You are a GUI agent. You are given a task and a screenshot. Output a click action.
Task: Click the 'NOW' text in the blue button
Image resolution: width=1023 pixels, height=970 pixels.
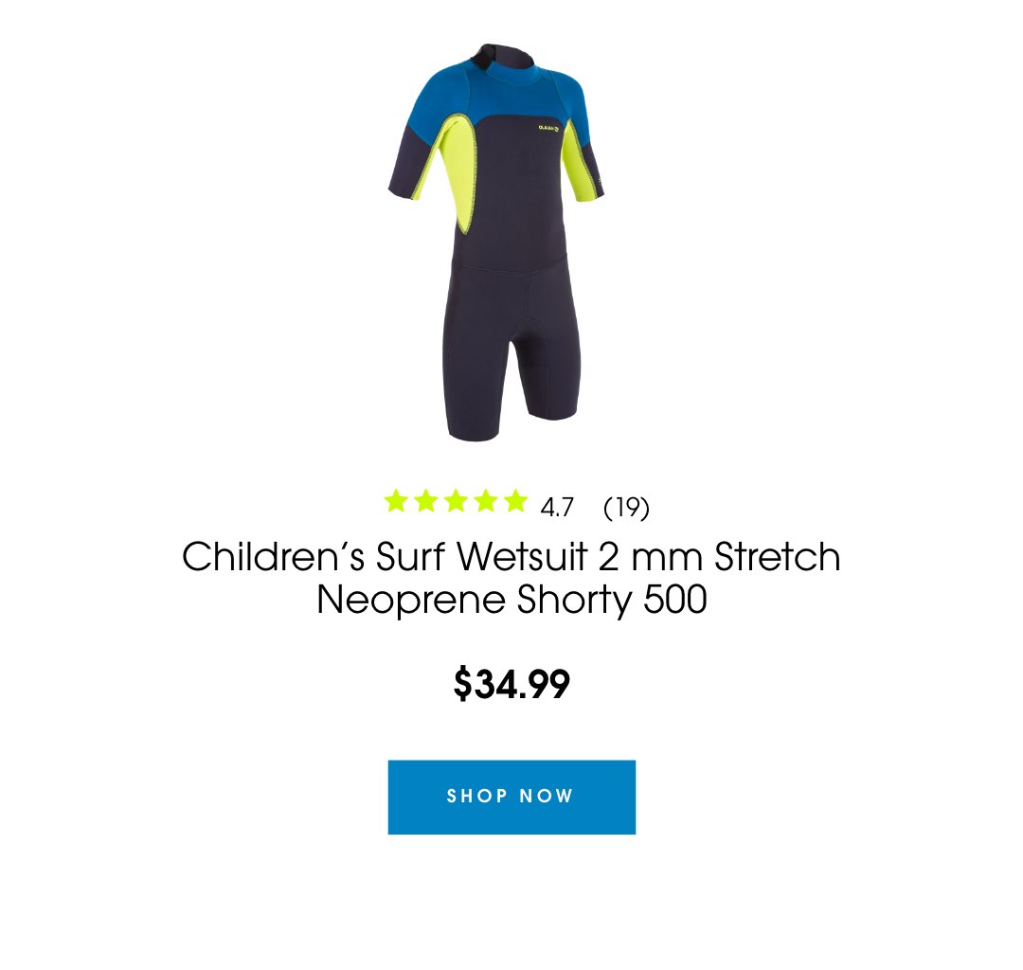point(547,796)
